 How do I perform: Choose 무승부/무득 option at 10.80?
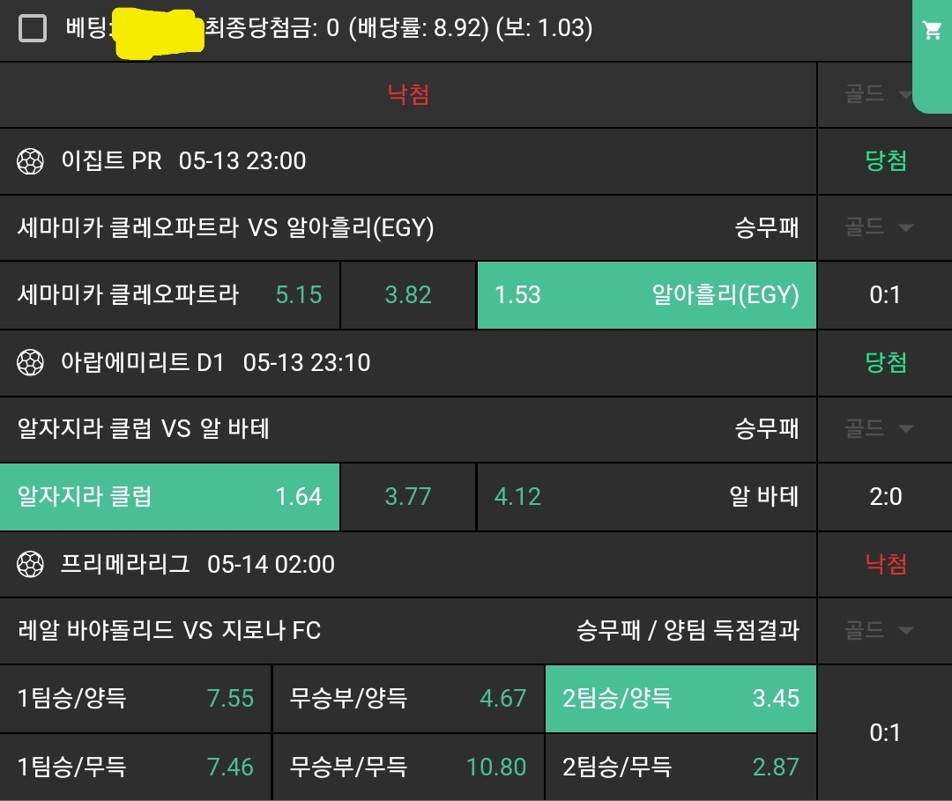pos(408,767)
